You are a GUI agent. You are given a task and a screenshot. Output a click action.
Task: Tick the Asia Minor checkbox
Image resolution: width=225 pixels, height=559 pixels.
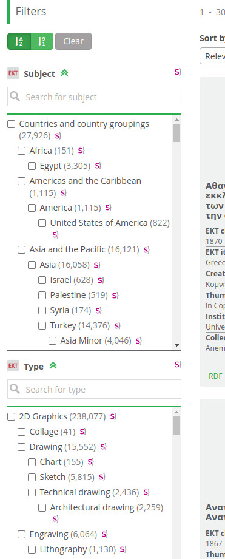click(52, 341)
